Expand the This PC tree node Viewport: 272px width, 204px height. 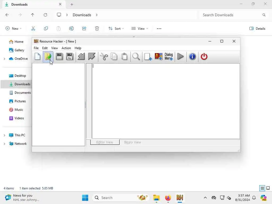pos(4,135)
